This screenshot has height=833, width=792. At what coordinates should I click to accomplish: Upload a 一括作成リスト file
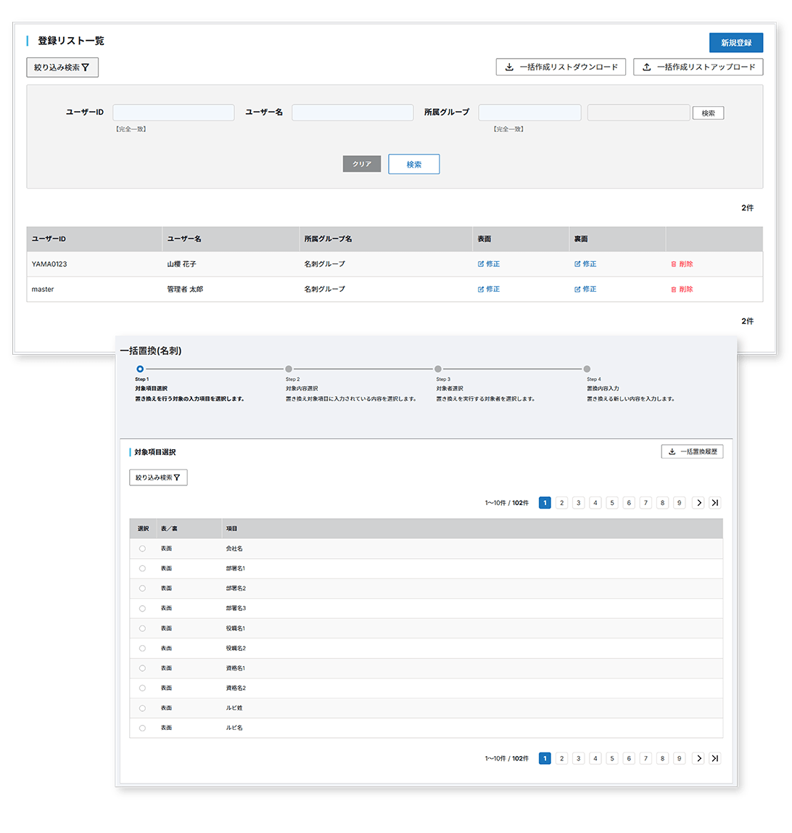pyautogui.click(x=698, y=67)
